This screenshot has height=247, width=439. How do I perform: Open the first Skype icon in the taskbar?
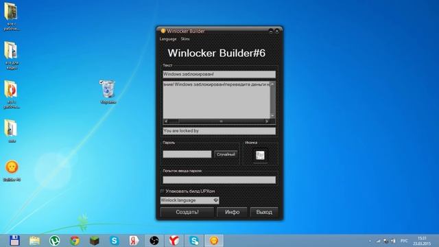115,241
